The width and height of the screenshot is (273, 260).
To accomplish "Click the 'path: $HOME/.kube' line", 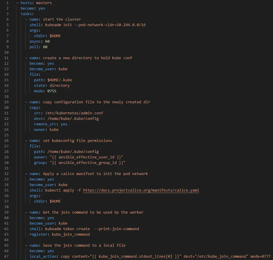I will tap(53, 80).
